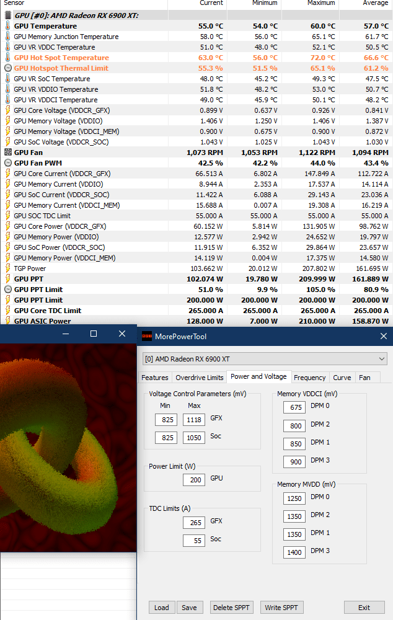The width and height of the screenshot is (393, 620).
Task: Click thermometer icon of GPU VR SoC Temperature
Action: click(7, 79)
